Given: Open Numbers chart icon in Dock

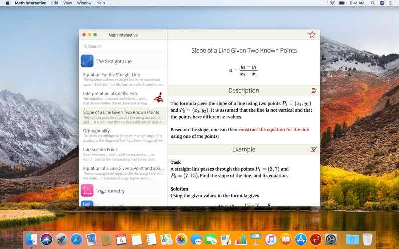Looking at the screenshot, I should coord(241,239).
